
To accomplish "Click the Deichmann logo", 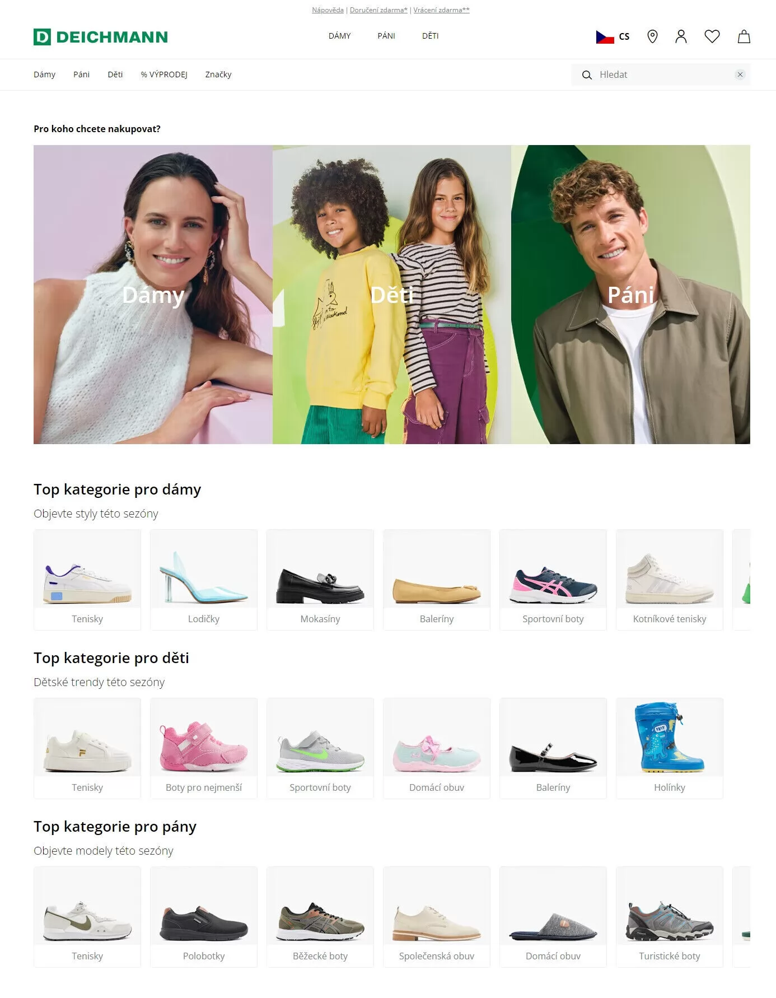I will 101,37.
